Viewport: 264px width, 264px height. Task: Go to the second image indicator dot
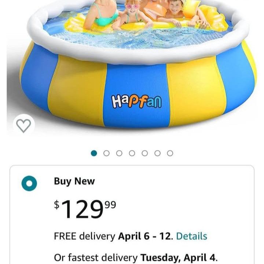click(x=106, y=153)
